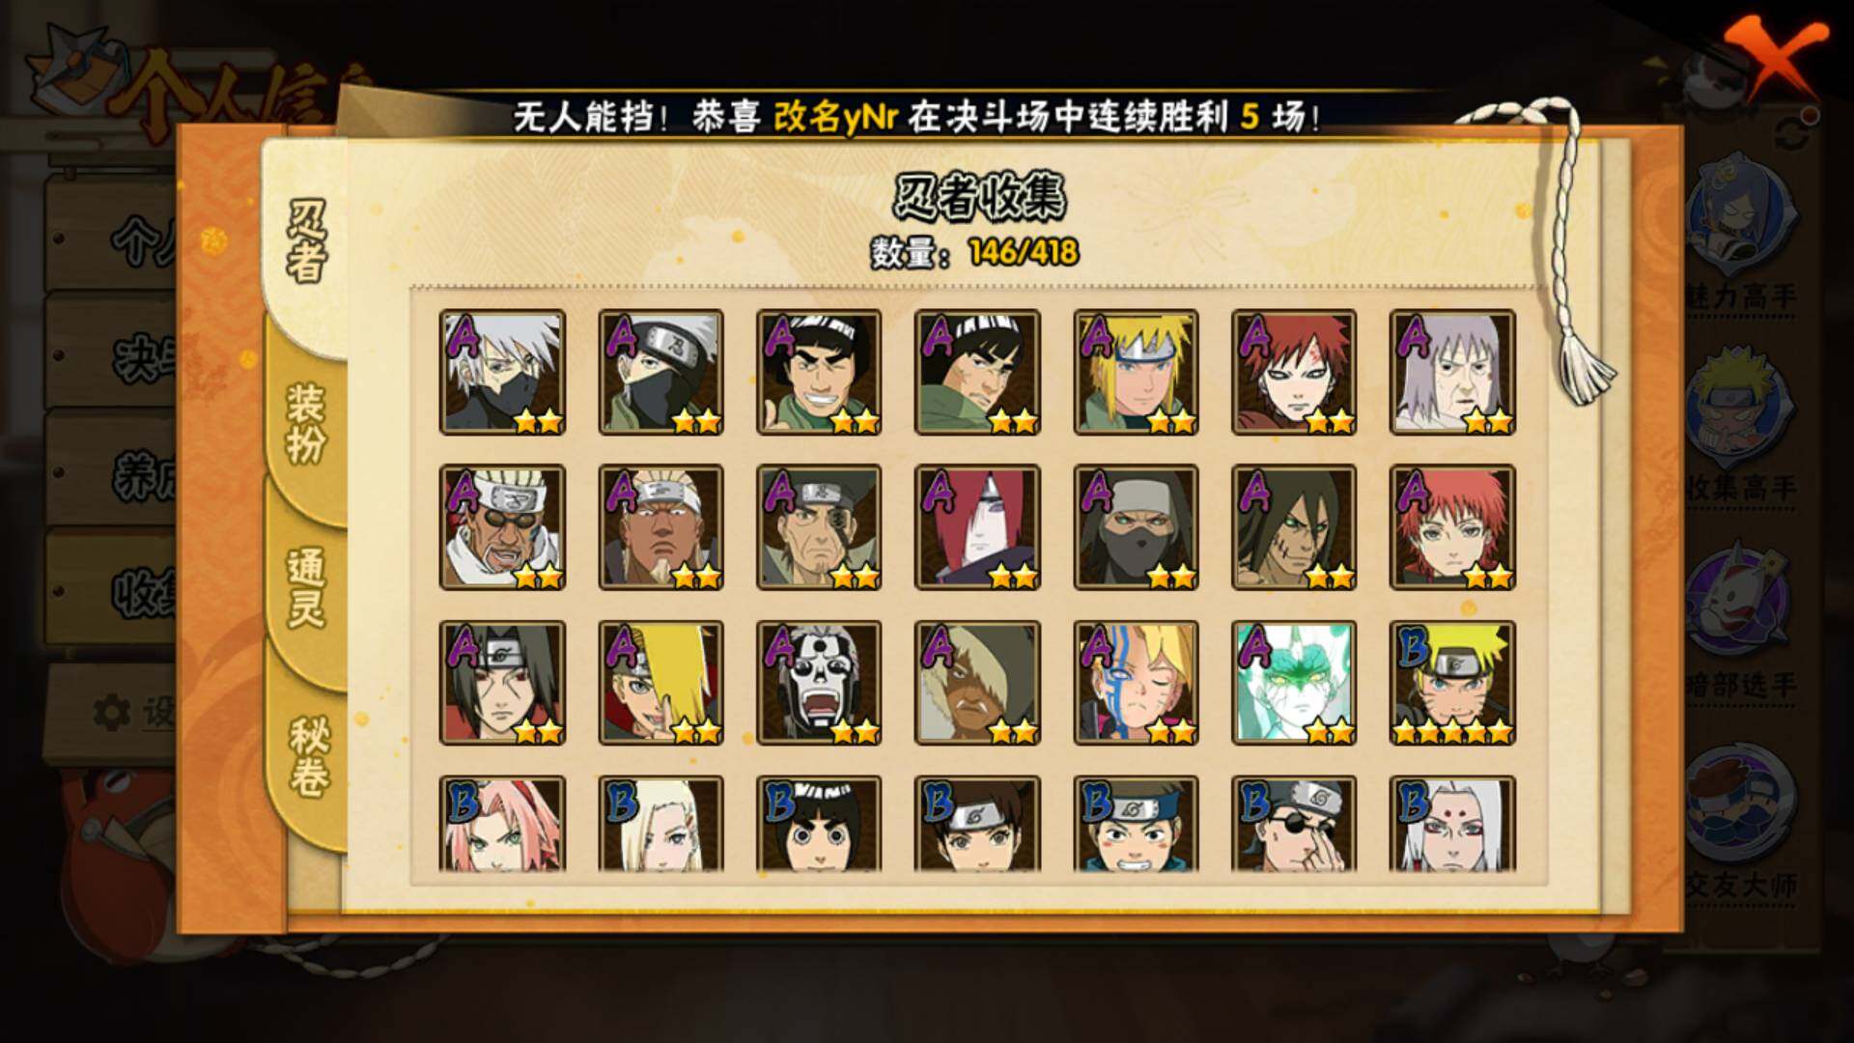Select Hidan skull-face ninja portrait

(819, 683)
